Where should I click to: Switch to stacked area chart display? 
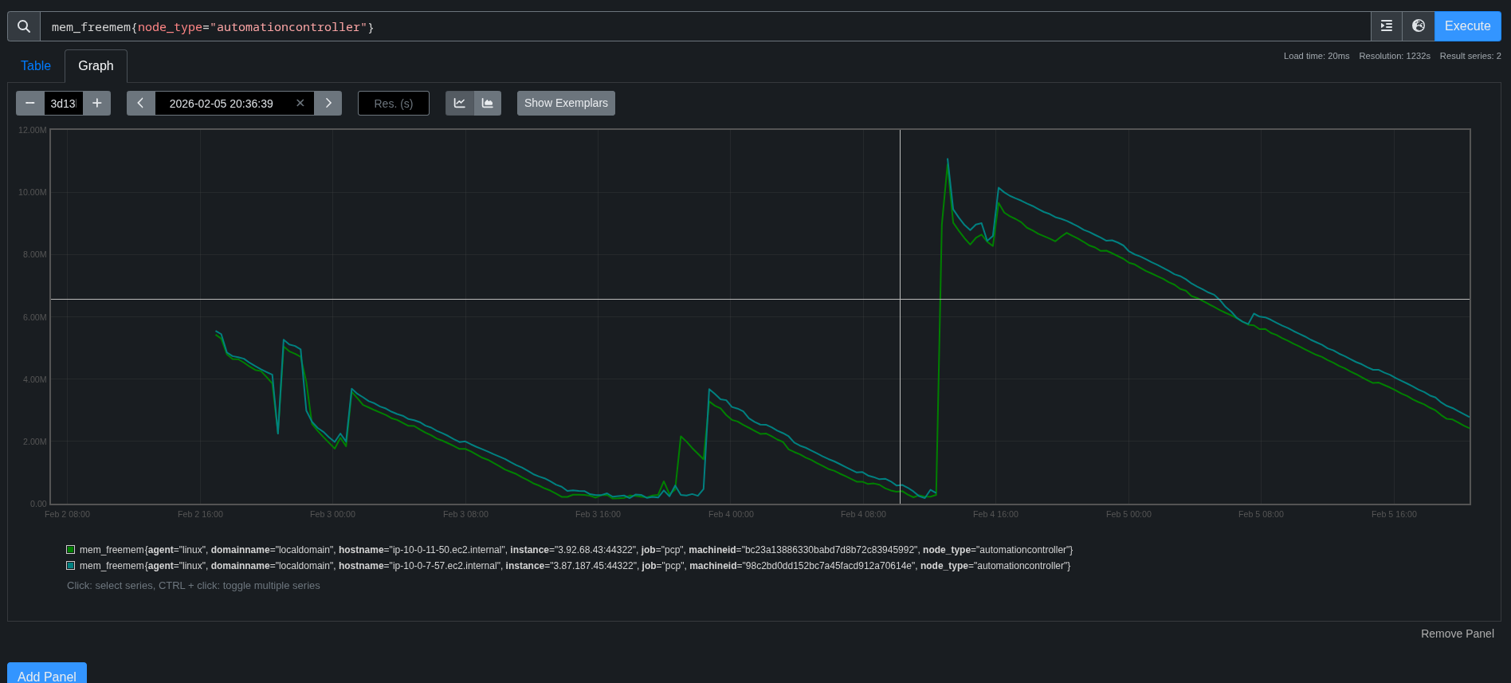pos(488,103)
